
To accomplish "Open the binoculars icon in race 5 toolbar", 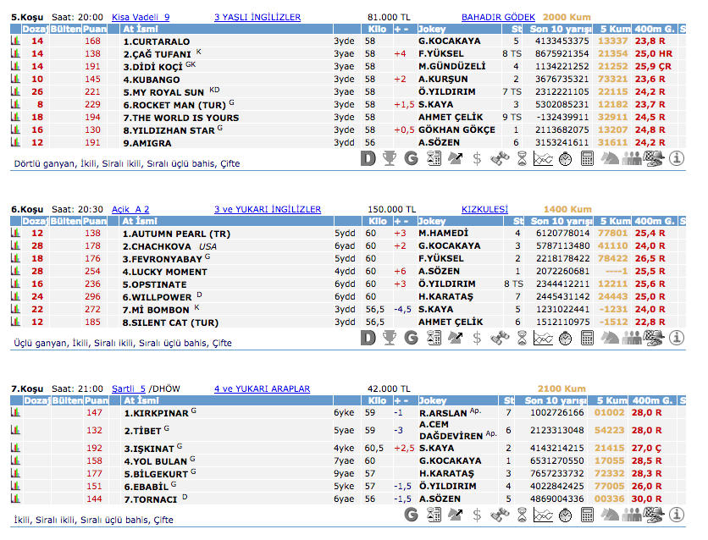I will pos(500,158).
